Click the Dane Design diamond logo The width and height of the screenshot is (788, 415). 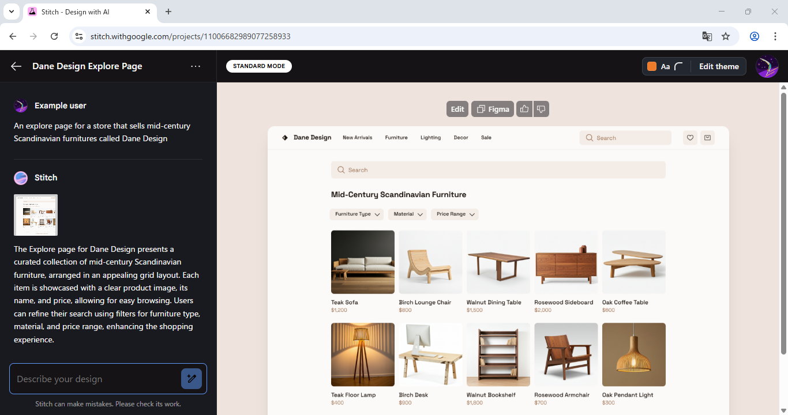tap(285, 138)
